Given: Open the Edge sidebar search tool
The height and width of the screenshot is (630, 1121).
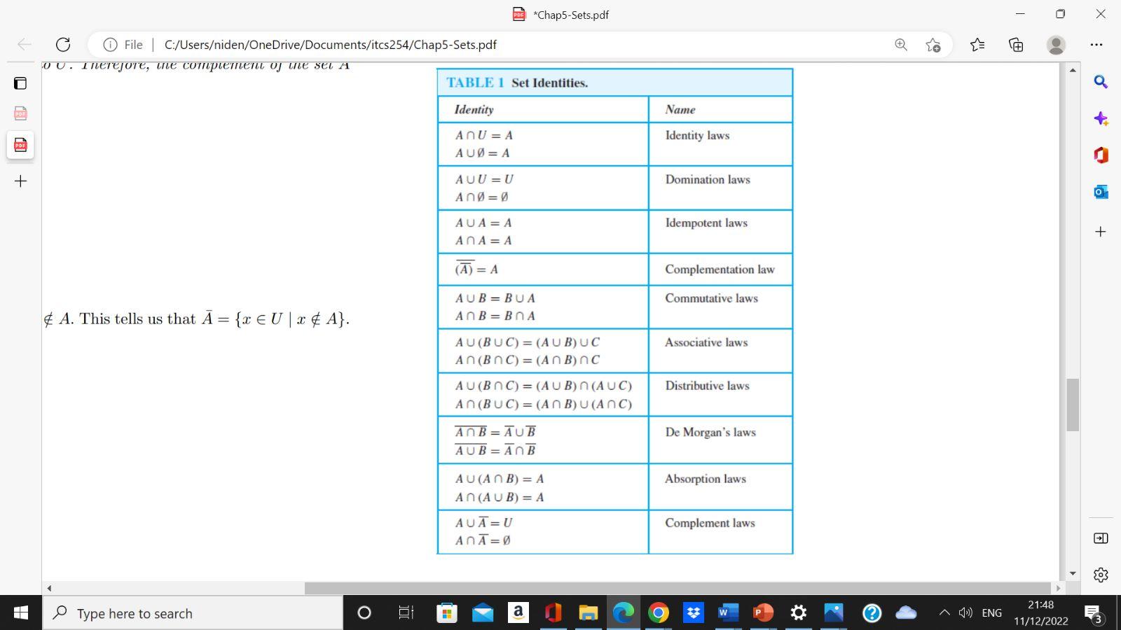Looking at the screenshot, I should (x=1100, y=82).
